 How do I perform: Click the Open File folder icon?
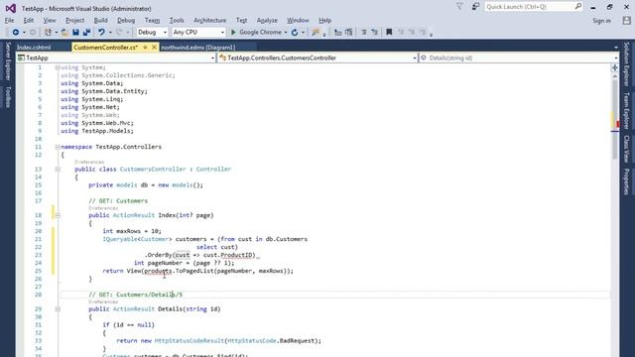click(x=64, y=33)
